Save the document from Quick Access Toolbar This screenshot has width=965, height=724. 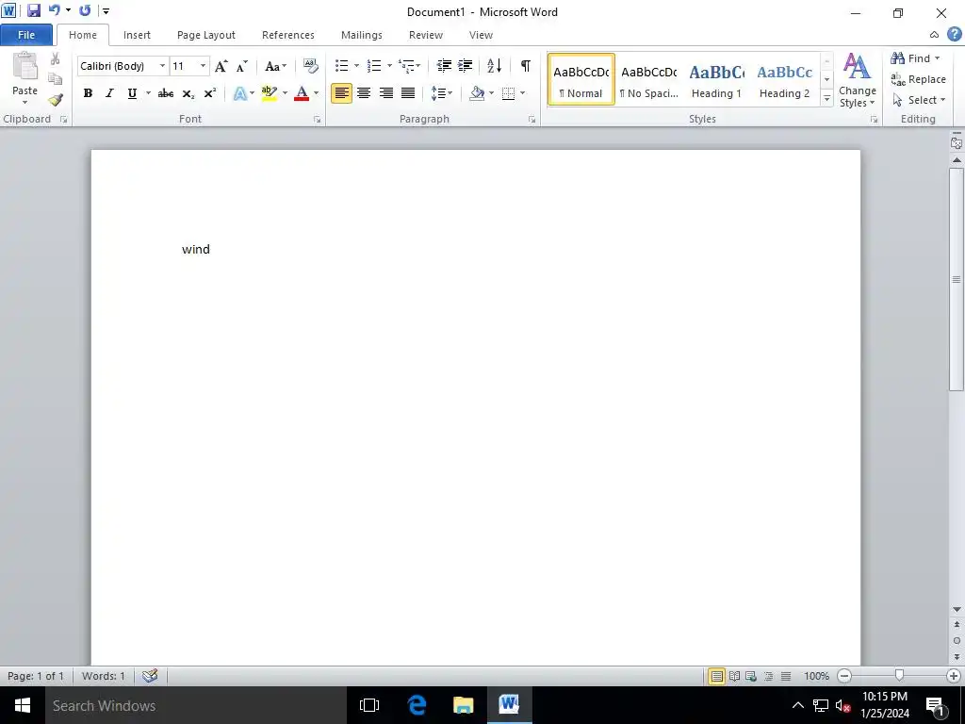tap(34, 10)
